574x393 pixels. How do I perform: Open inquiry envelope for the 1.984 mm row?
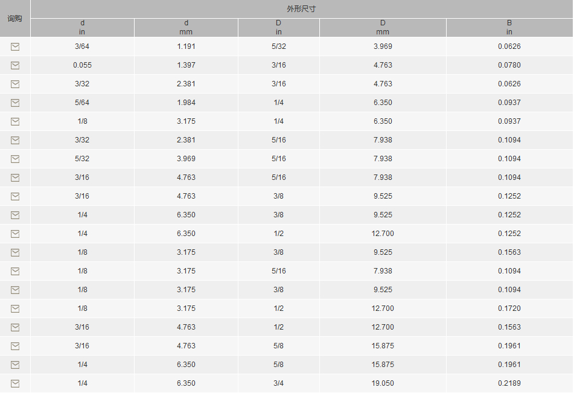click(15, 103)
